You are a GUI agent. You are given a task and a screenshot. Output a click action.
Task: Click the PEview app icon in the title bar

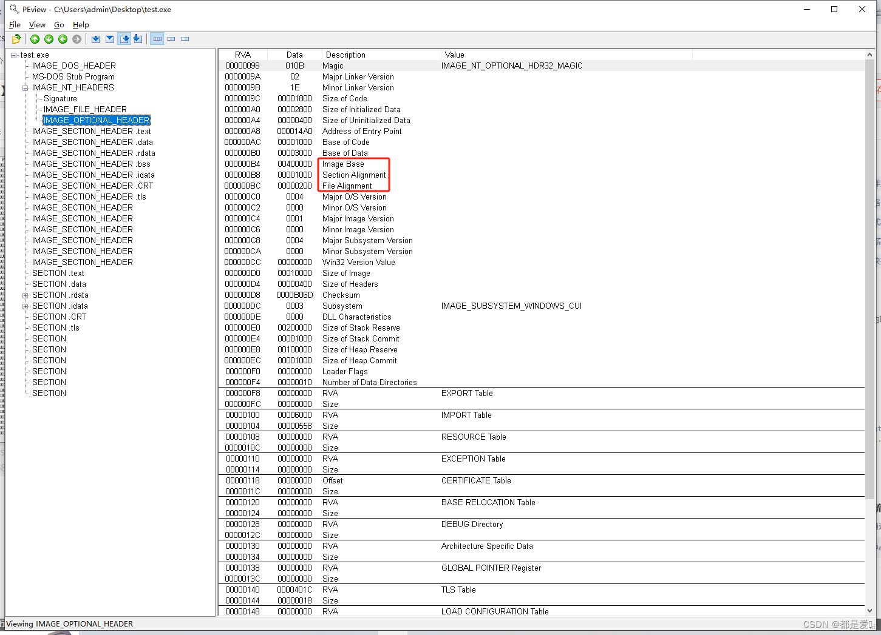tap(14, 9)
